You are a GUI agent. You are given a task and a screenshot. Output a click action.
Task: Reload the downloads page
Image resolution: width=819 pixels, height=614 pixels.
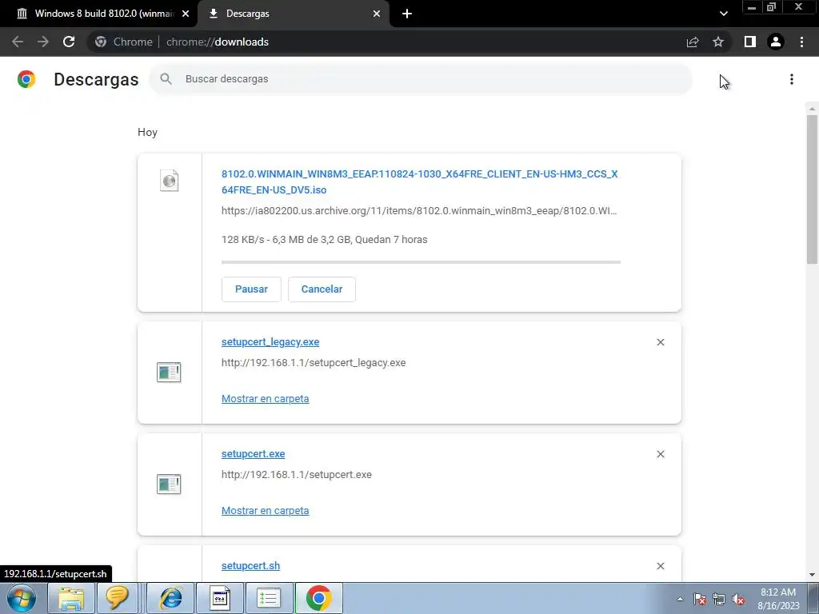[69, 42]
